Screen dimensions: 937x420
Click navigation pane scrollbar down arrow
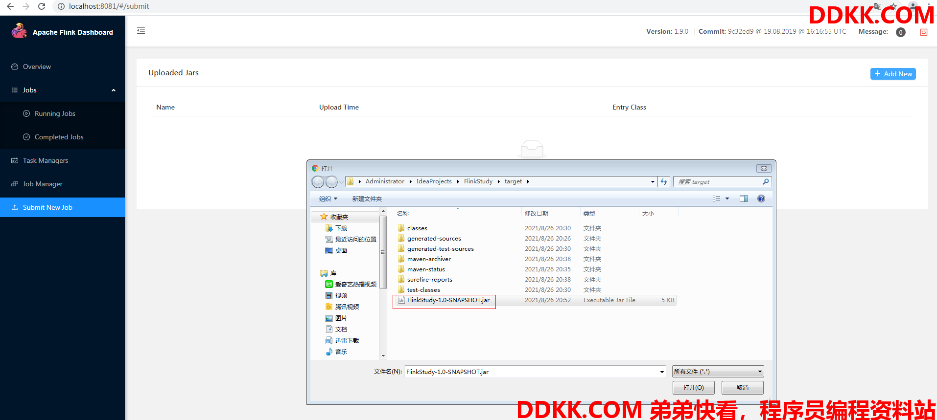point(383,355)
